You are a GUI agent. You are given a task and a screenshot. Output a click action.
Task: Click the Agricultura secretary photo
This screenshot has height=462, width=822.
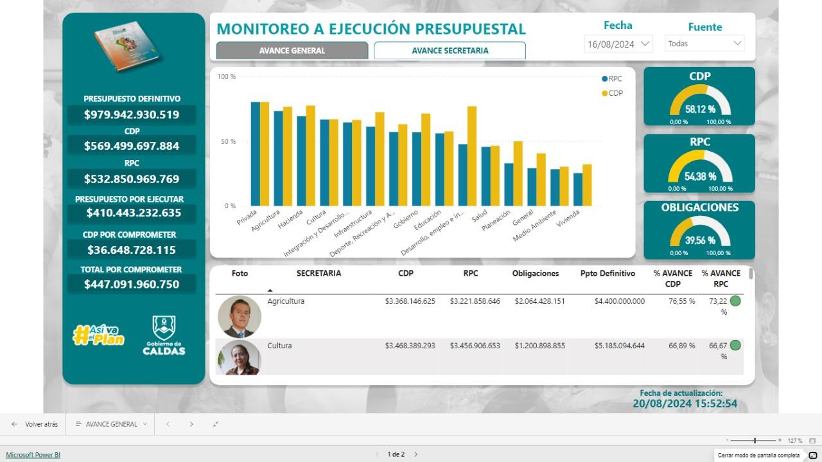coord(240,317)
